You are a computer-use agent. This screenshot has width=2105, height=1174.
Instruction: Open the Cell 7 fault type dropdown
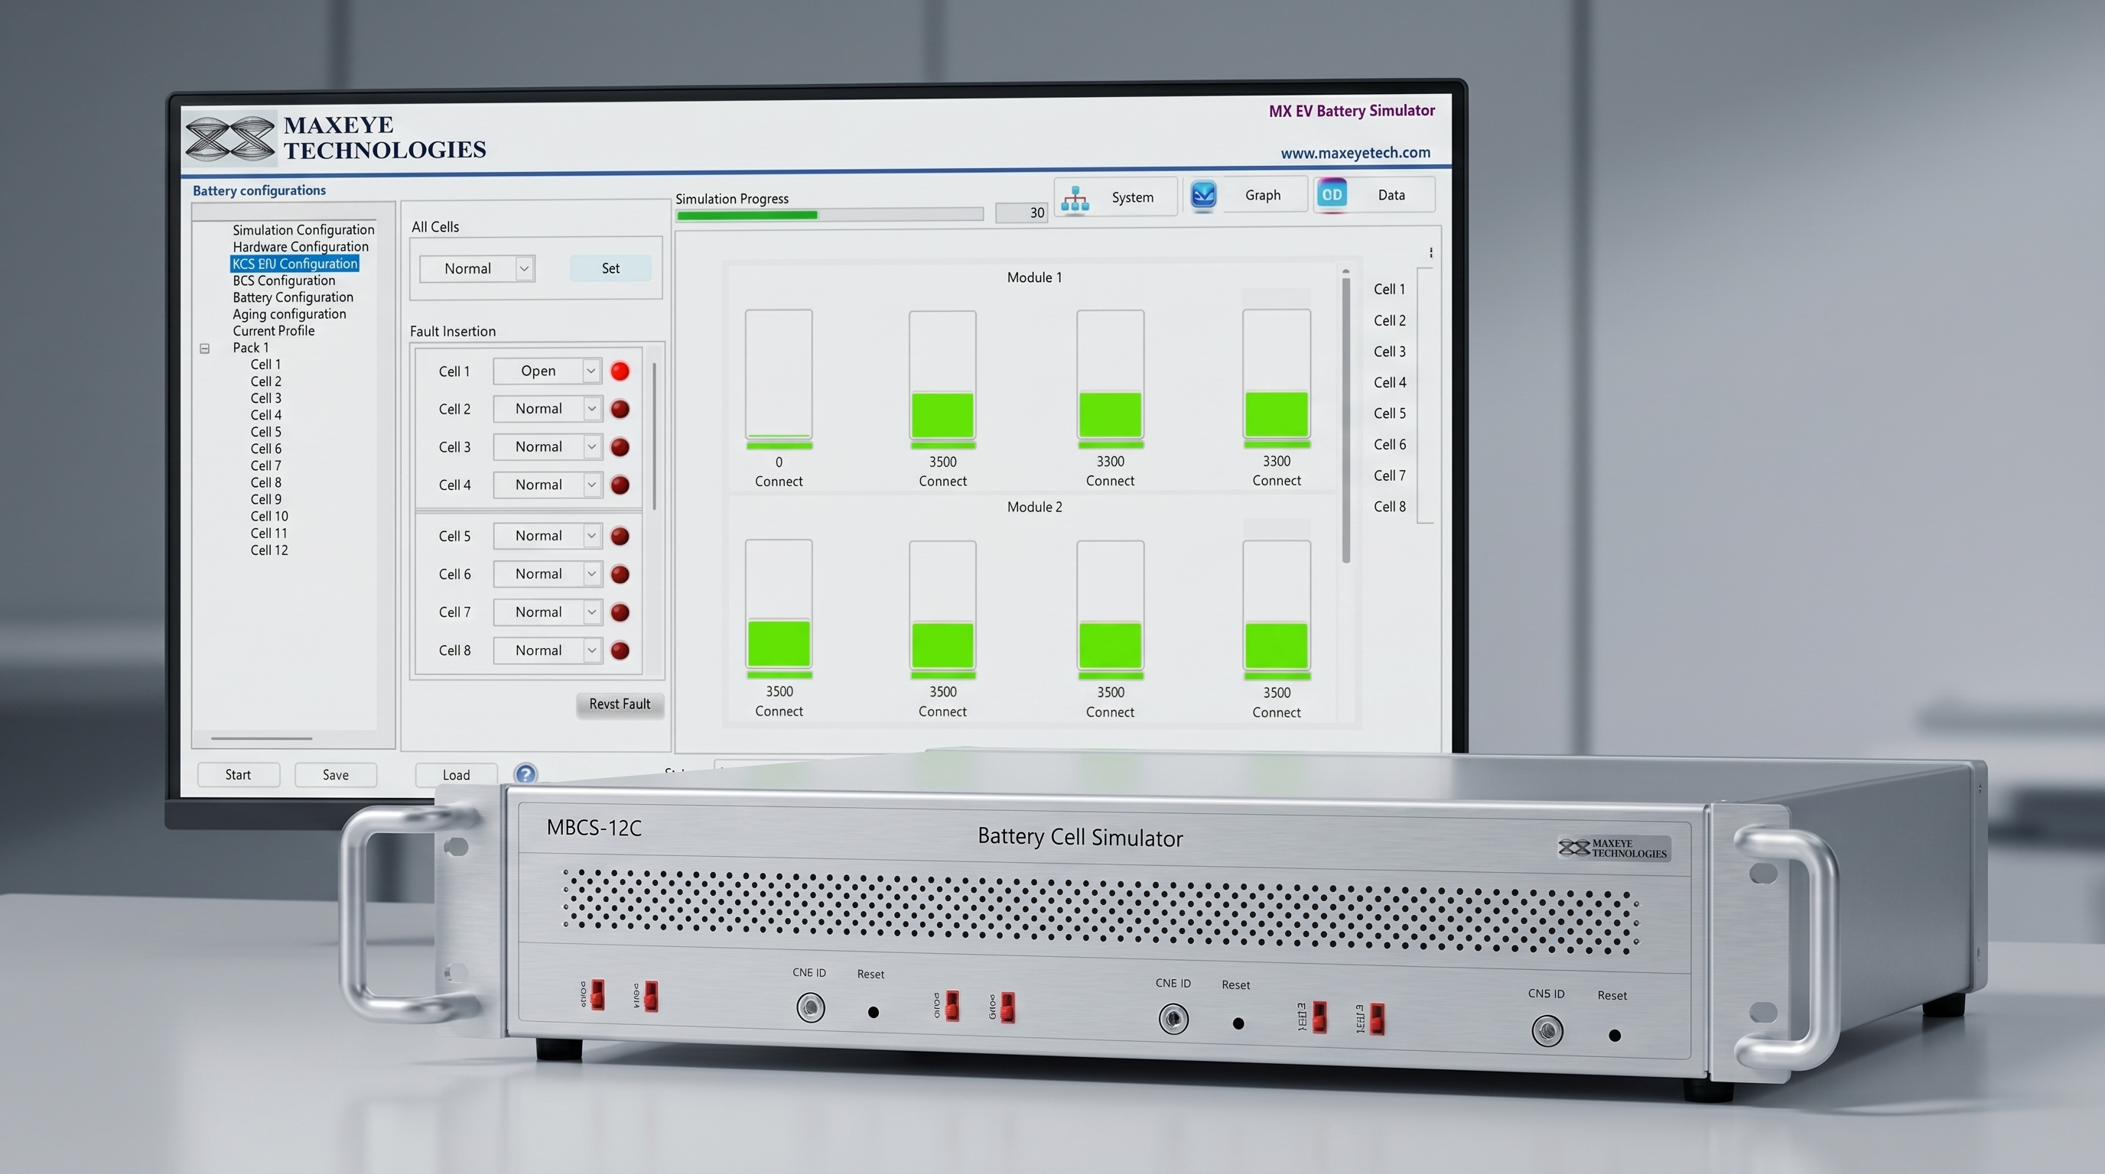click(548, 612)
